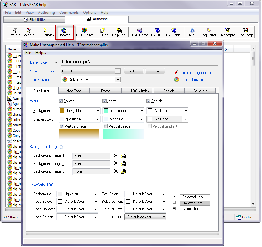Click Create navigation files link
The width and height of the screenshot is (262, 247).
198,73
